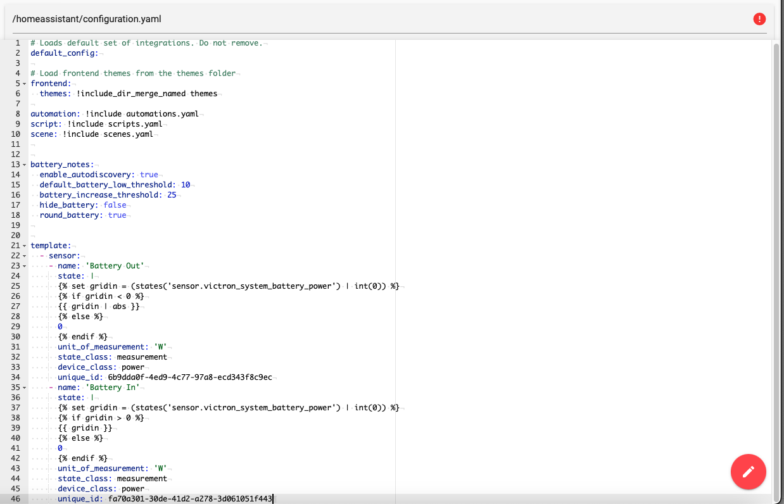Collapse the frontend section fold arrow
Screen dimensions: 784x504
click(x=24, y=84)
